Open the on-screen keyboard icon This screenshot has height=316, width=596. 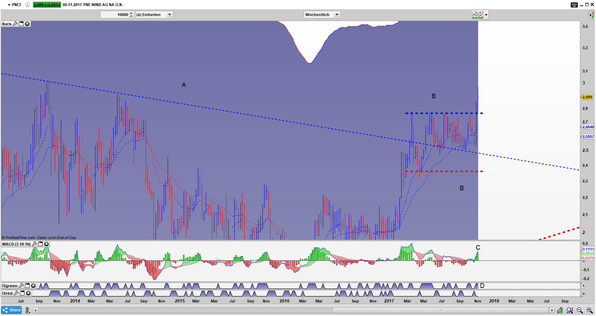[x=574, y=5]
